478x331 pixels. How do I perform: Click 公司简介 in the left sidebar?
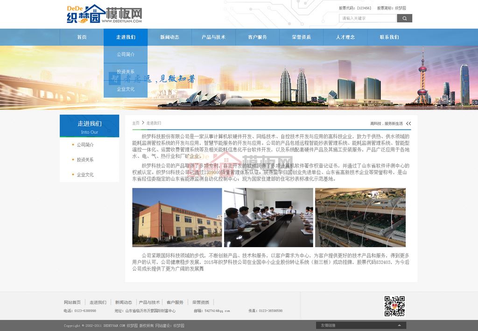85,145
